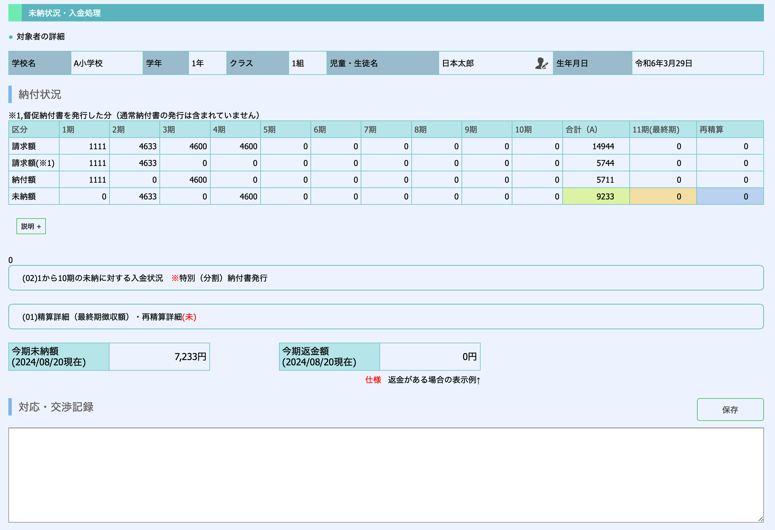Viewport: 775px width, 530px height.
Task: Expand the 説明 + explanation button
Action: point(31,227)
